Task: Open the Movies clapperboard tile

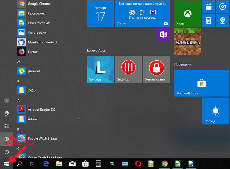Action: pyautogui.click(x=209, y=7)
